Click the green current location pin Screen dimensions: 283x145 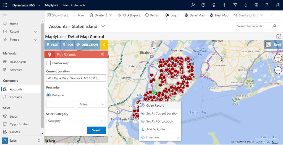pos(154,92)
